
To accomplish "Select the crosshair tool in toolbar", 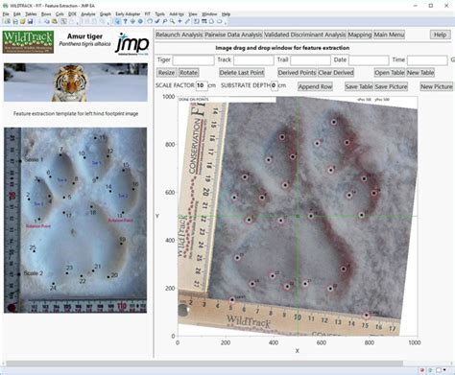I will point(180,21).
